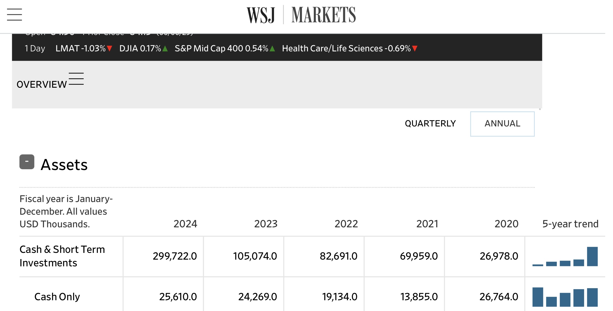The height and width of the screenshot is (311, 613).
Task: Collapse the Assets section
Action: [x=27, y=162]
